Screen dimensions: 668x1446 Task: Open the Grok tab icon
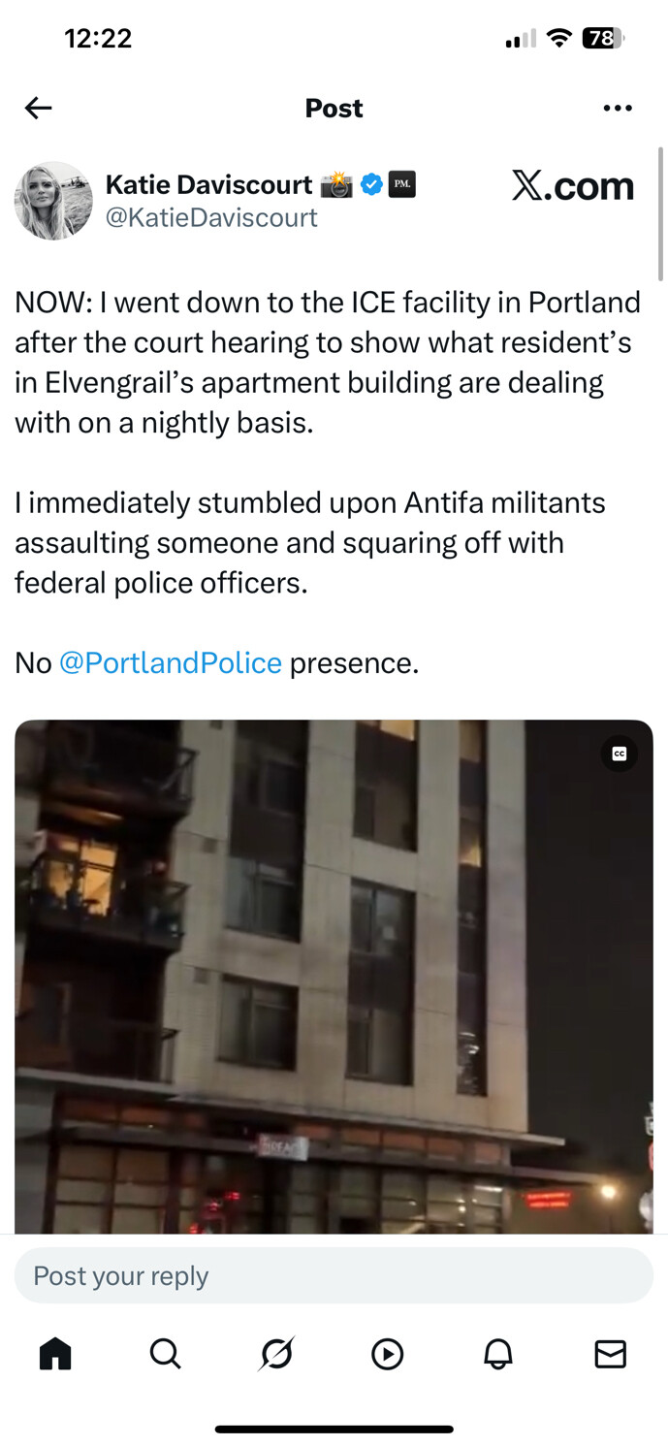[x=276, y=1354]
